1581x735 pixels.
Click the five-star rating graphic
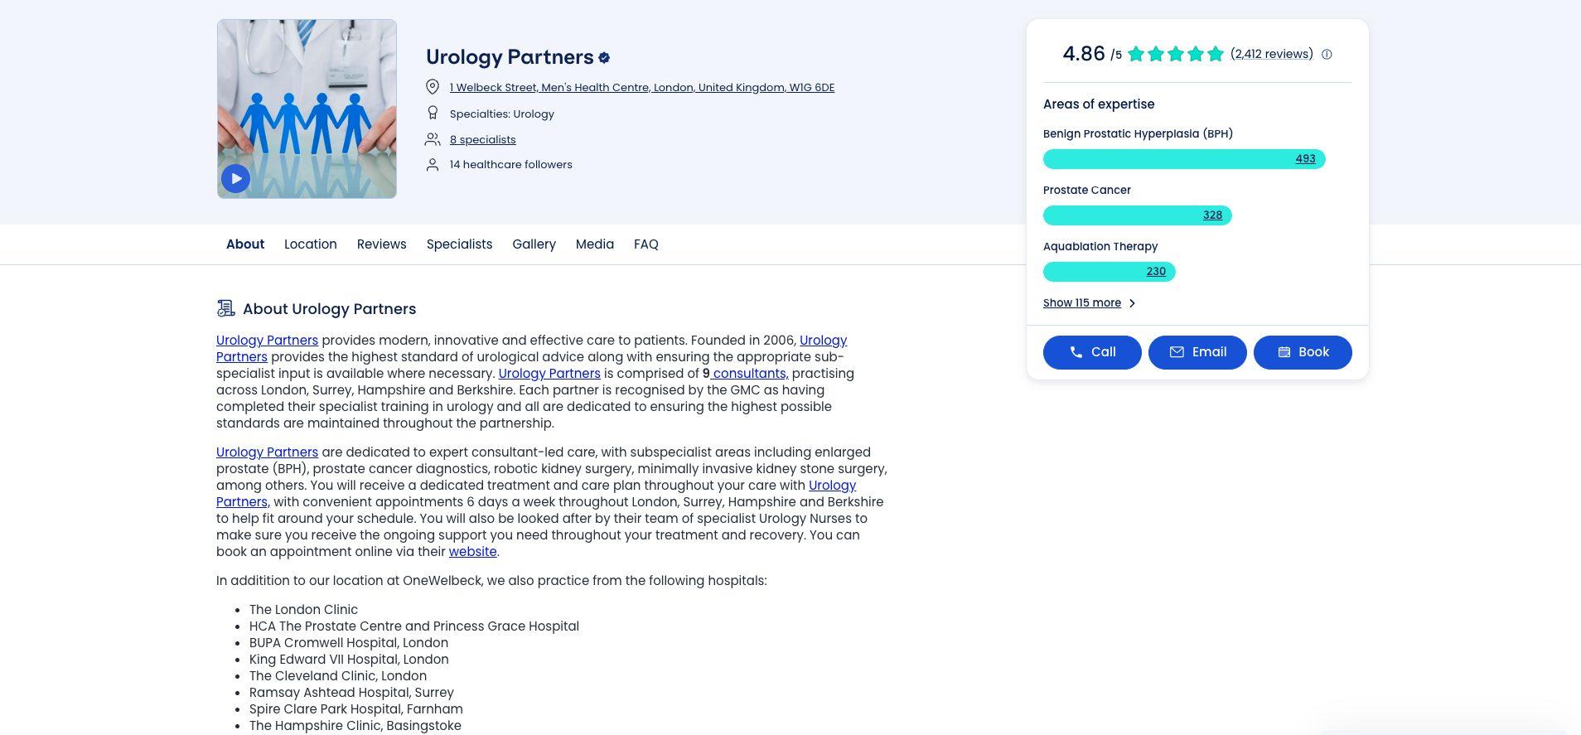[1176, 54]
